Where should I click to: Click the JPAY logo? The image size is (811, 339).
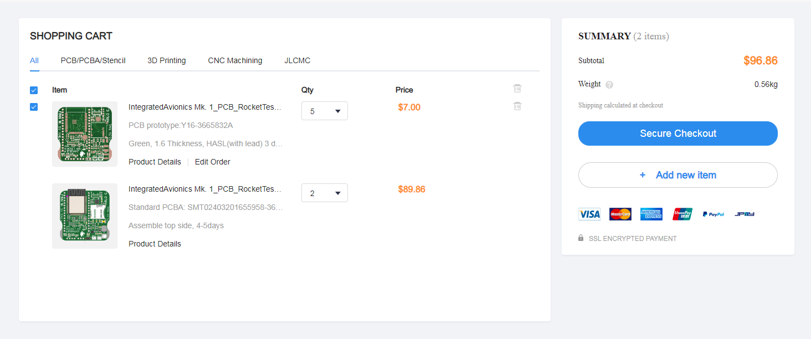click(x=745, y=214)
